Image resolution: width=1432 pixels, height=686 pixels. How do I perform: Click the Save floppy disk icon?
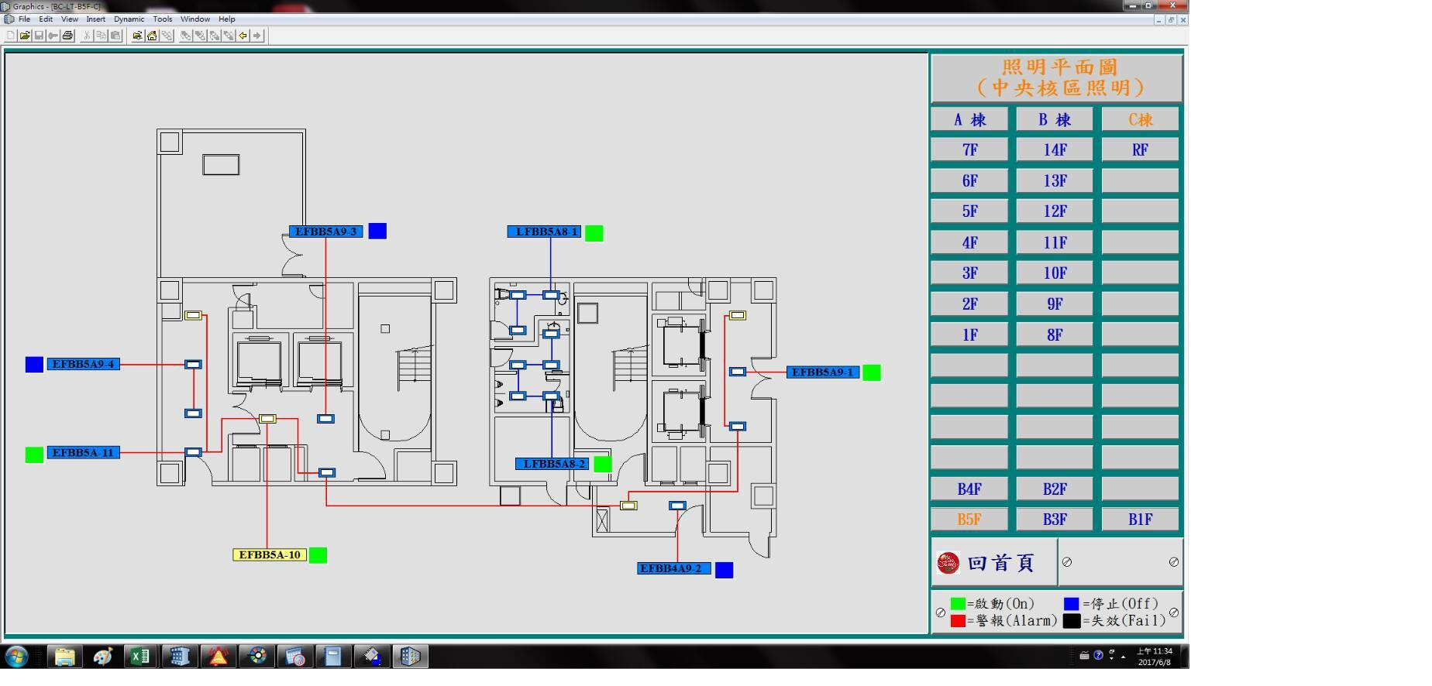coord(39,36)
